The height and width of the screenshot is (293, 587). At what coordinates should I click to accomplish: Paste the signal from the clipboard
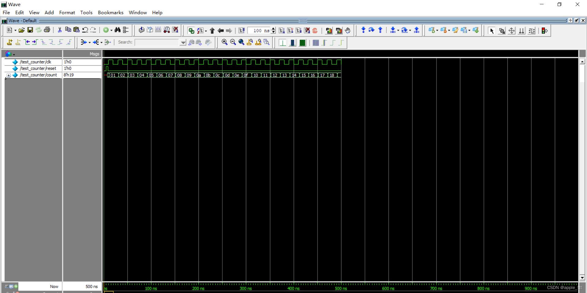click(76, 30)
